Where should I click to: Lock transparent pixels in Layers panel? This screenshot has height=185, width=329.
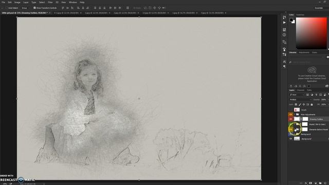tap(296, 104)
